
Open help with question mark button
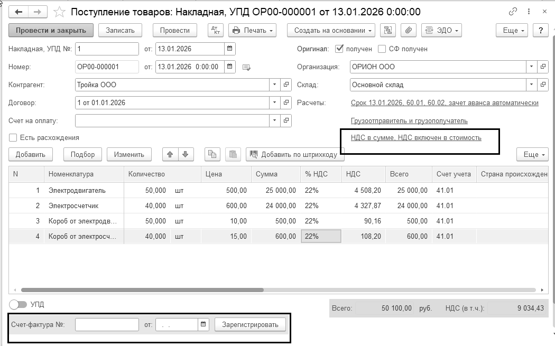click(x=541, y=31)
